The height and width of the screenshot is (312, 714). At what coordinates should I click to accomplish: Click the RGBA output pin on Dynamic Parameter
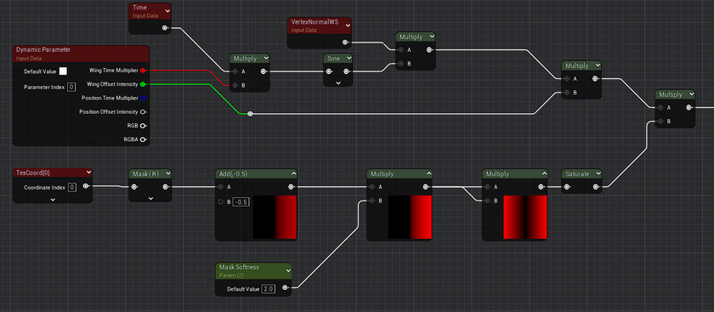coord(143,139)
